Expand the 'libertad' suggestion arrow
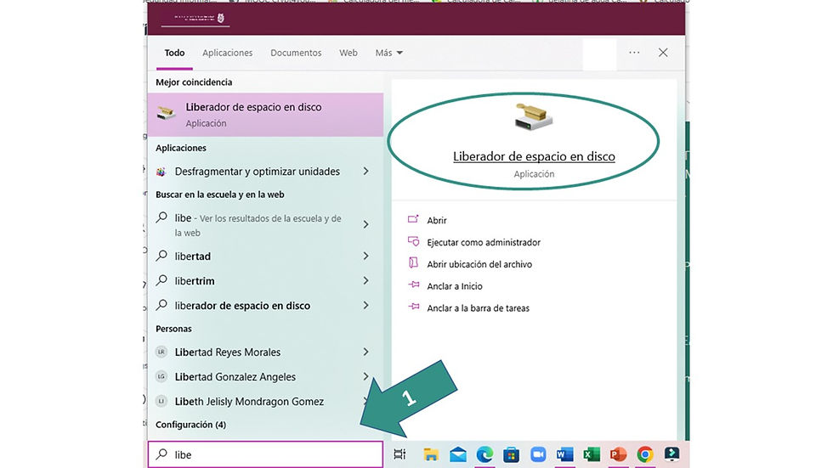Viewport: 833px width, 468px height. [366, 256]
